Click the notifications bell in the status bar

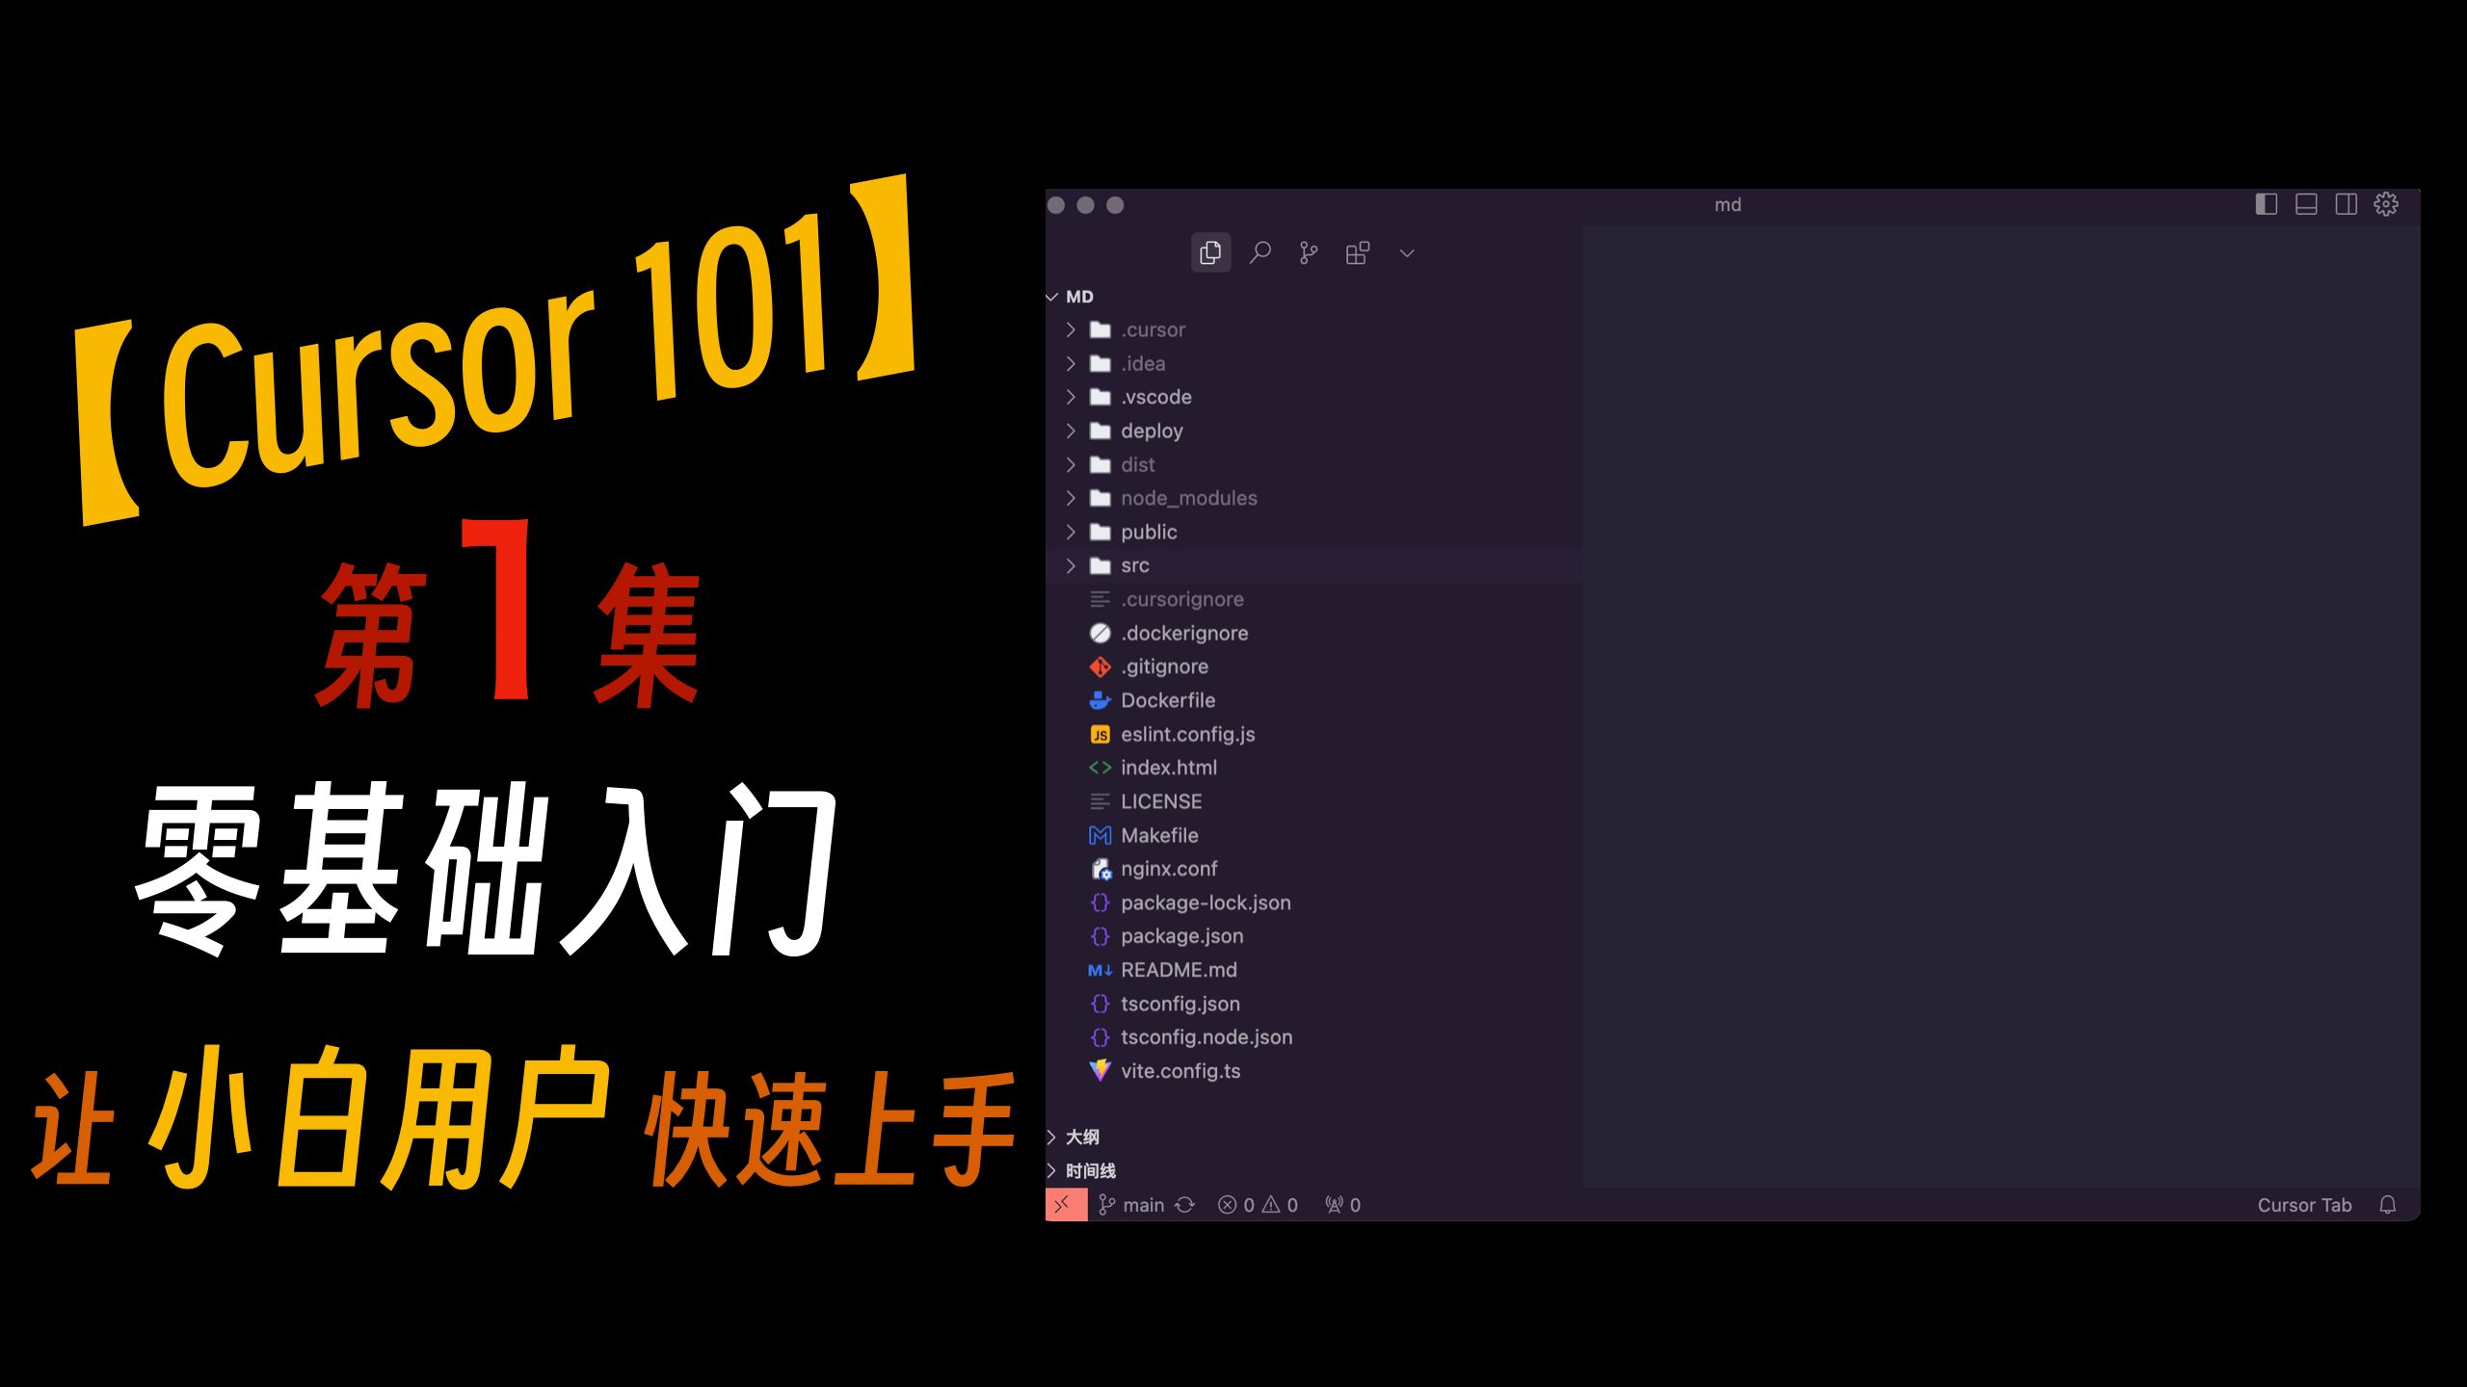point(2387,1204)
